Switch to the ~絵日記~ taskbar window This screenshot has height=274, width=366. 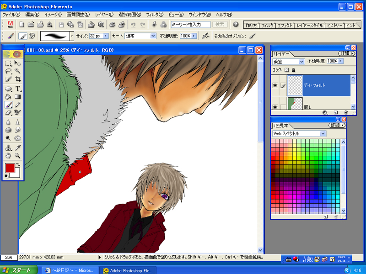click(70, 270)
